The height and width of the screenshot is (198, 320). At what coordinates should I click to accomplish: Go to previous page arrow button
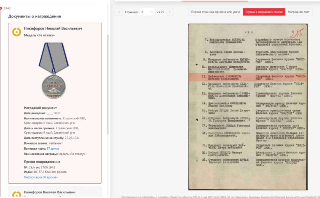coord(119,12)
